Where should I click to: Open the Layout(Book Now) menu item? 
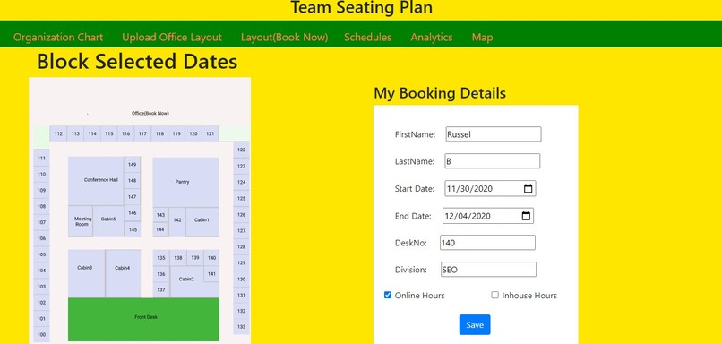(x=285, y=38)
